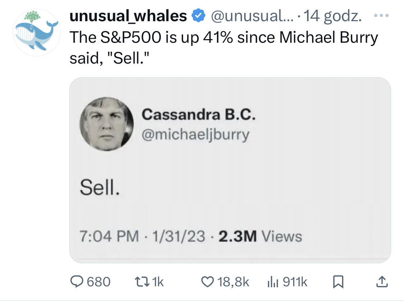Click the 7:04 PM 1/31/23 timestamp
Viewport: 404px width, 301px height.
(143, 236)
